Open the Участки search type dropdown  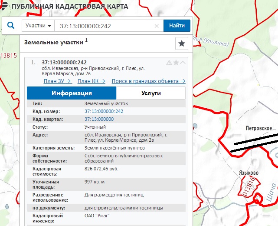tap(38, 26)
